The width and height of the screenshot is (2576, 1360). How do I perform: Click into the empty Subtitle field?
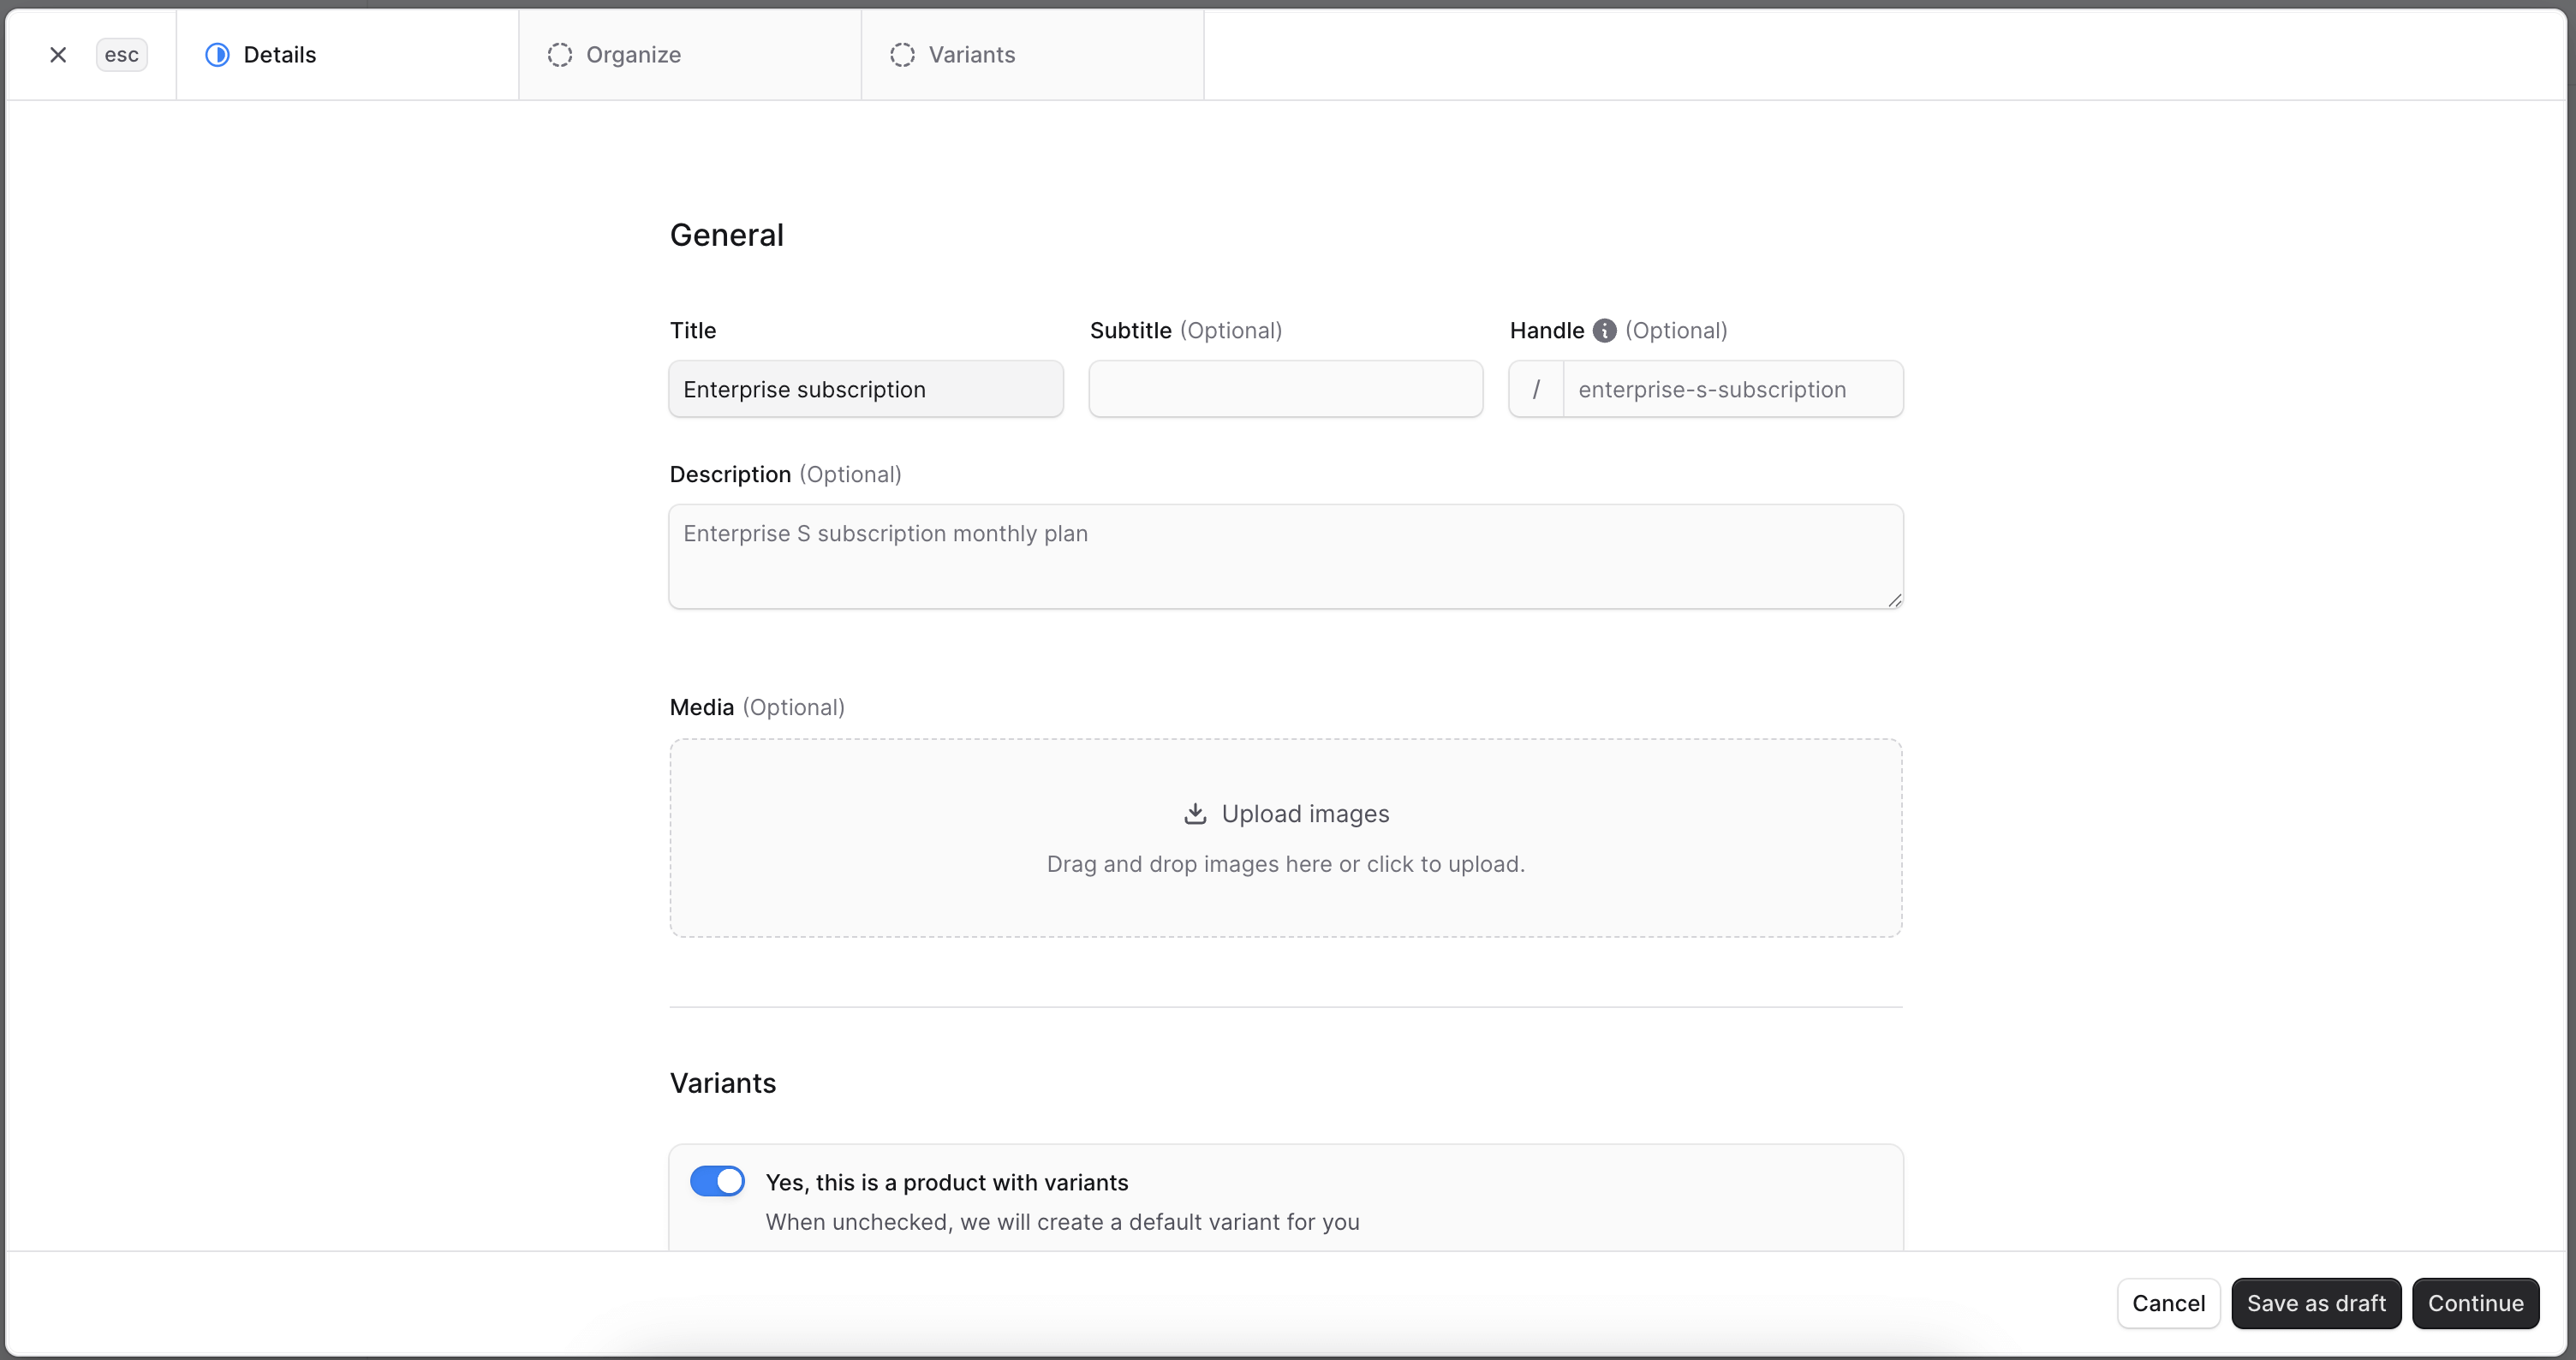1285,390
